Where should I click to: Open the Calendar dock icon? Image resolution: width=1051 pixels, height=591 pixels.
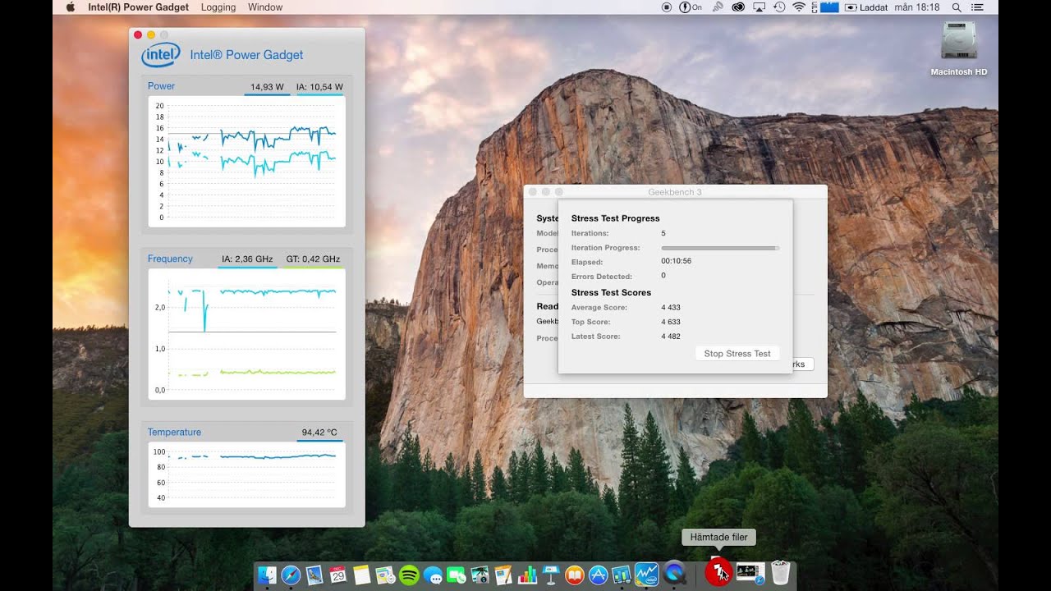tap(338, 575)
